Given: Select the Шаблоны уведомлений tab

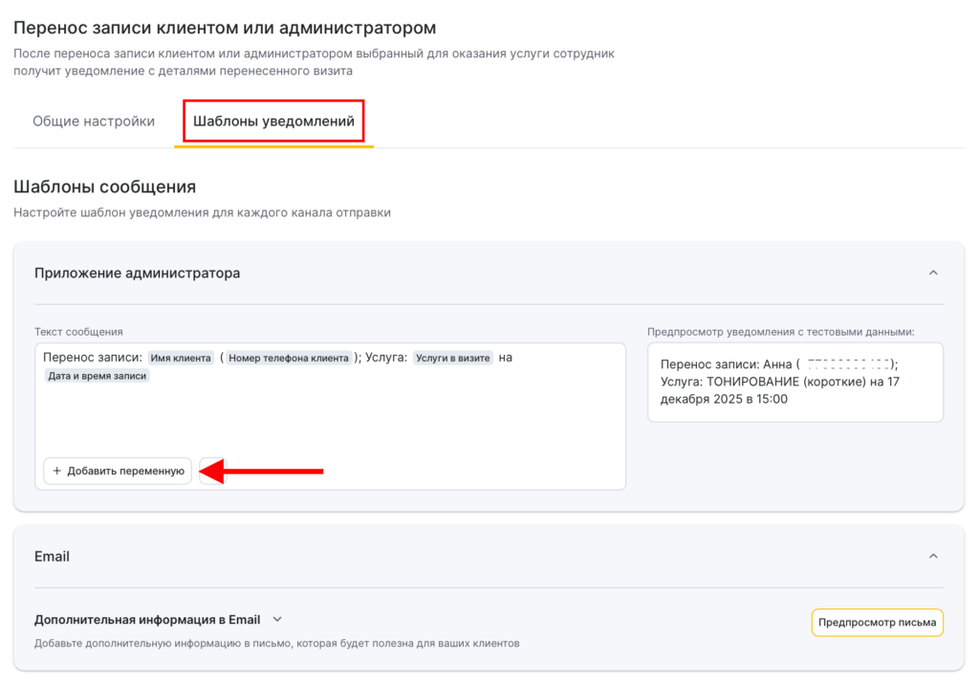Looking at the screenshot, I should coord(273,121).
